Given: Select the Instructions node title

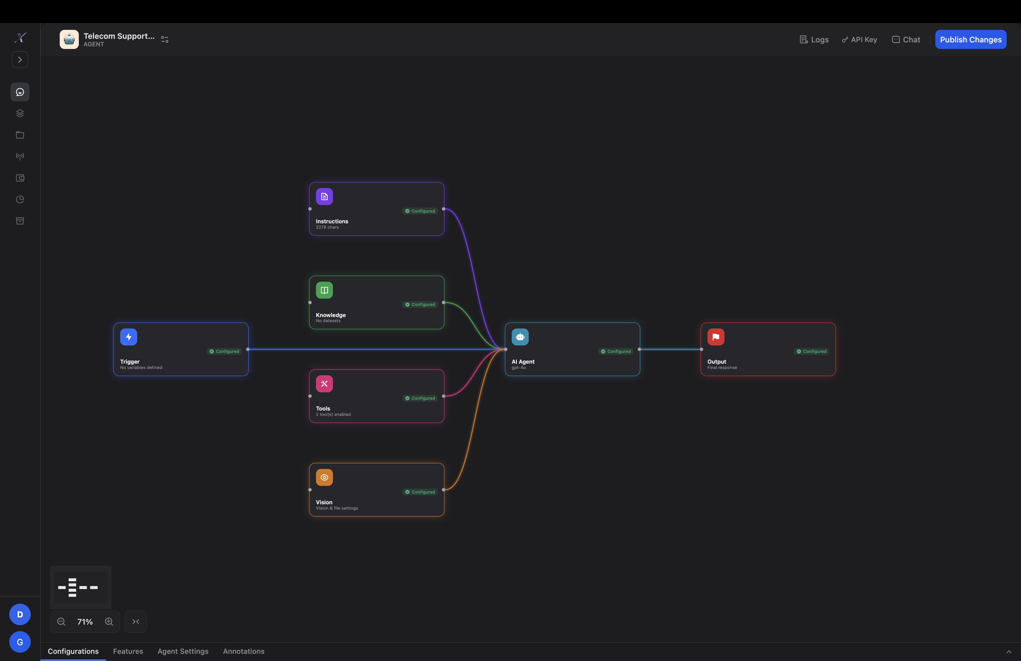Looking at the screenshot, I should (332, 221).
